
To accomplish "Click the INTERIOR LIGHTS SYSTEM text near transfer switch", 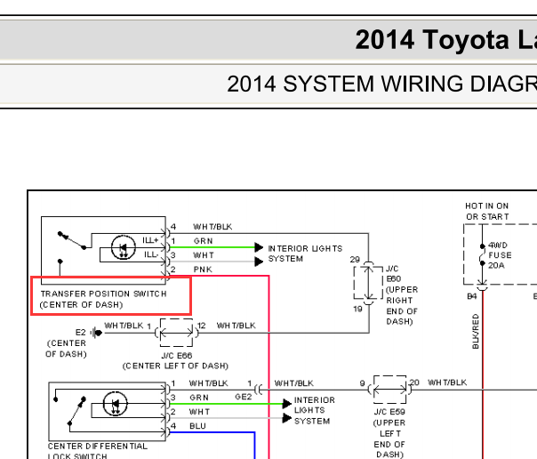I will pyautogui.click(x=305, y=254).
